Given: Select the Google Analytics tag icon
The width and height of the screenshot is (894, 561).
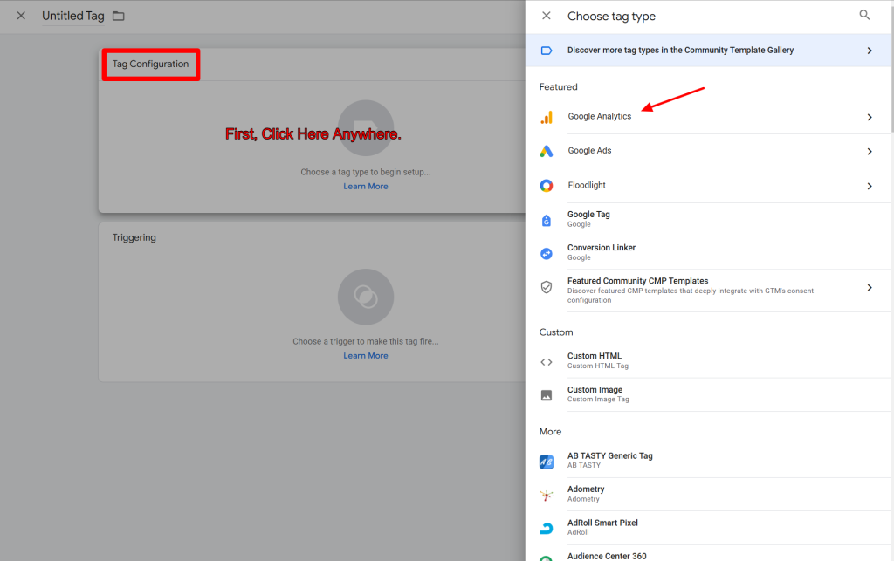Looking at the screenshot, I should (x=547, y=116).
